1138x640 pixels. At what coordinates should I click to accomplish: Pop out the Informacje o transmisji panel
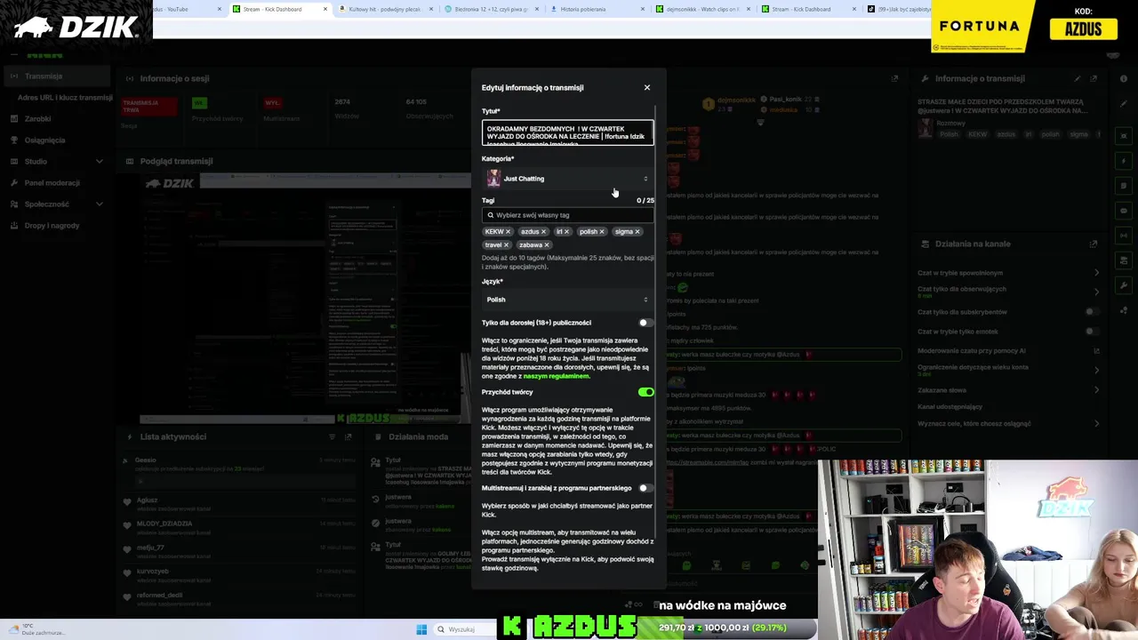click(1094, 78)
